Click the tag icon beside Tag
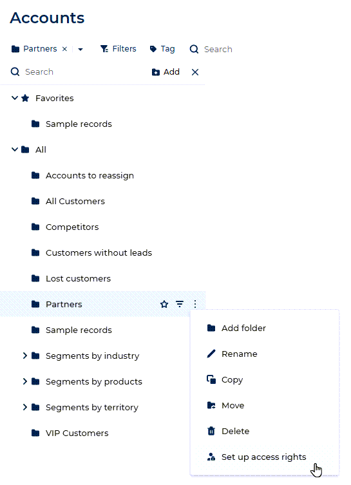 coord(153,49)
